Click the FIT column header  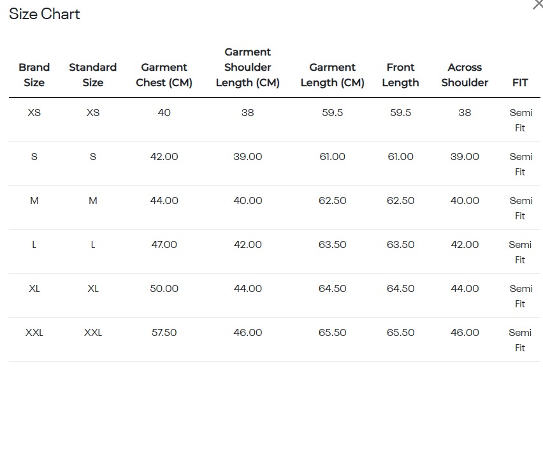(x=520, y=82)
